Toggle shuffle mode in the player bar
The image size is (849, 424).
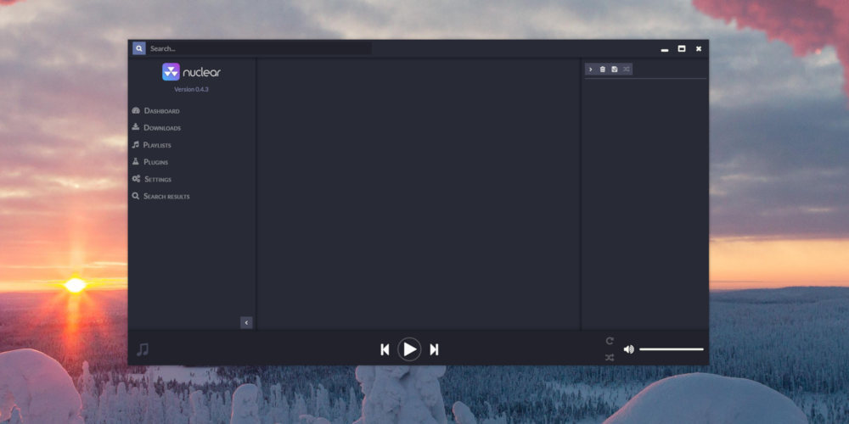[610, 358]
